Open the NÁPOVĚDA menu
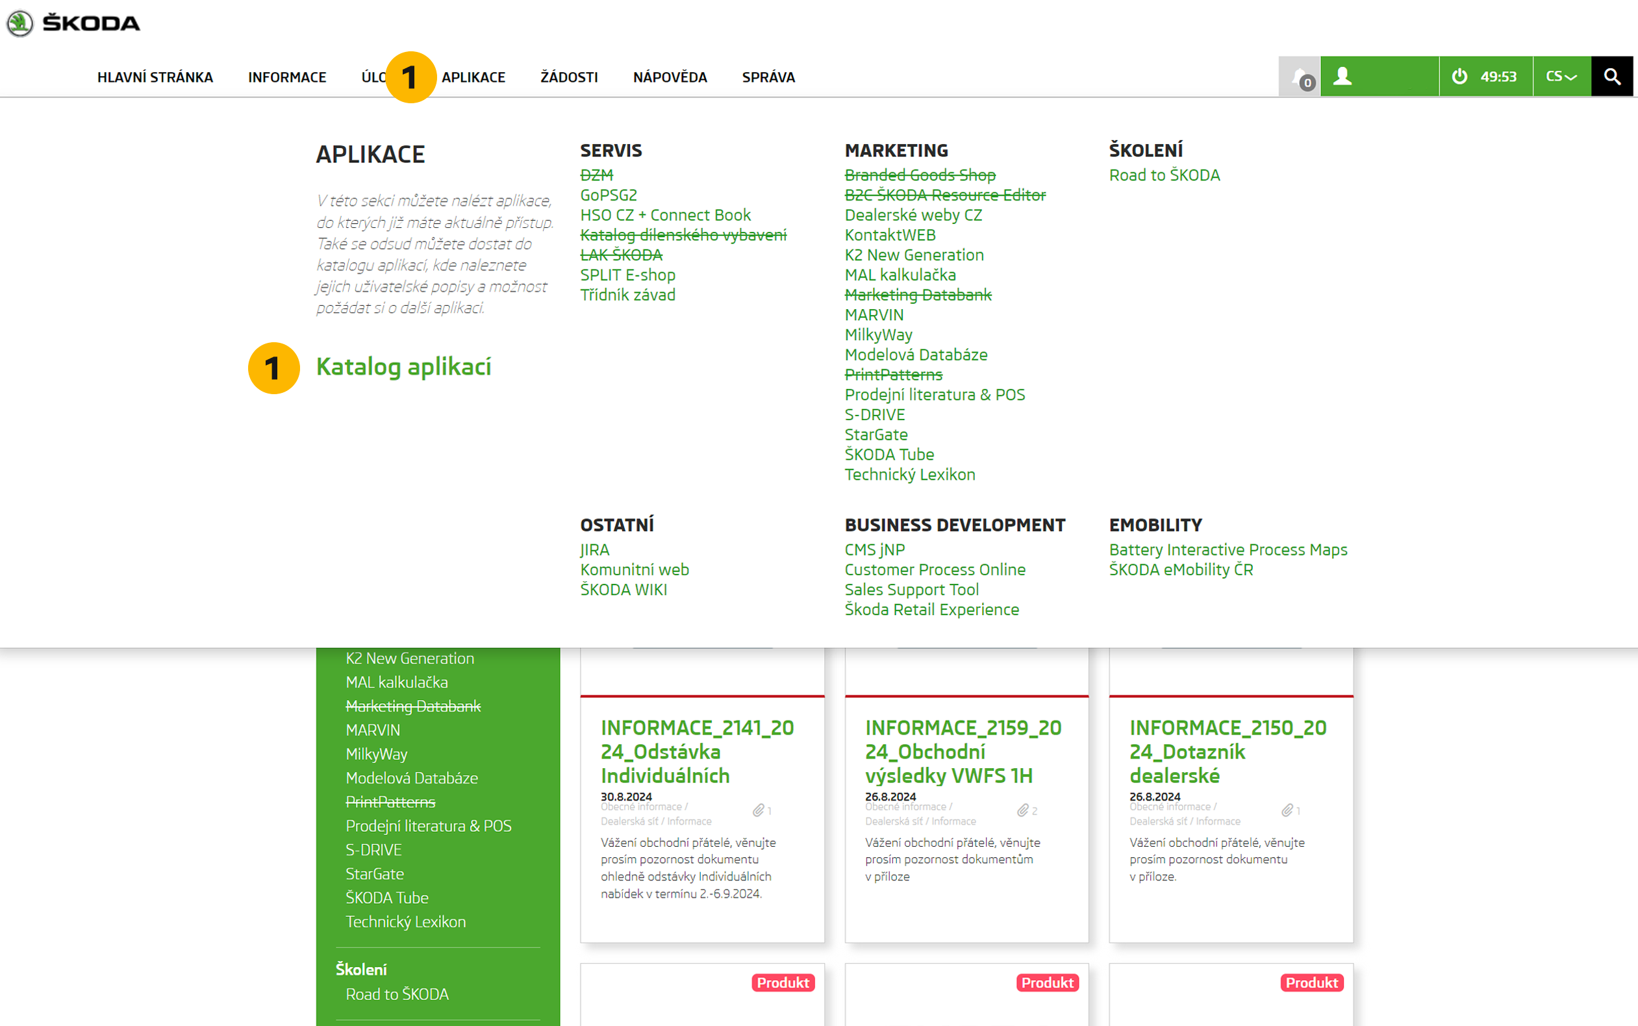This screenshot has height=1026, width=1638. [670, 77]
